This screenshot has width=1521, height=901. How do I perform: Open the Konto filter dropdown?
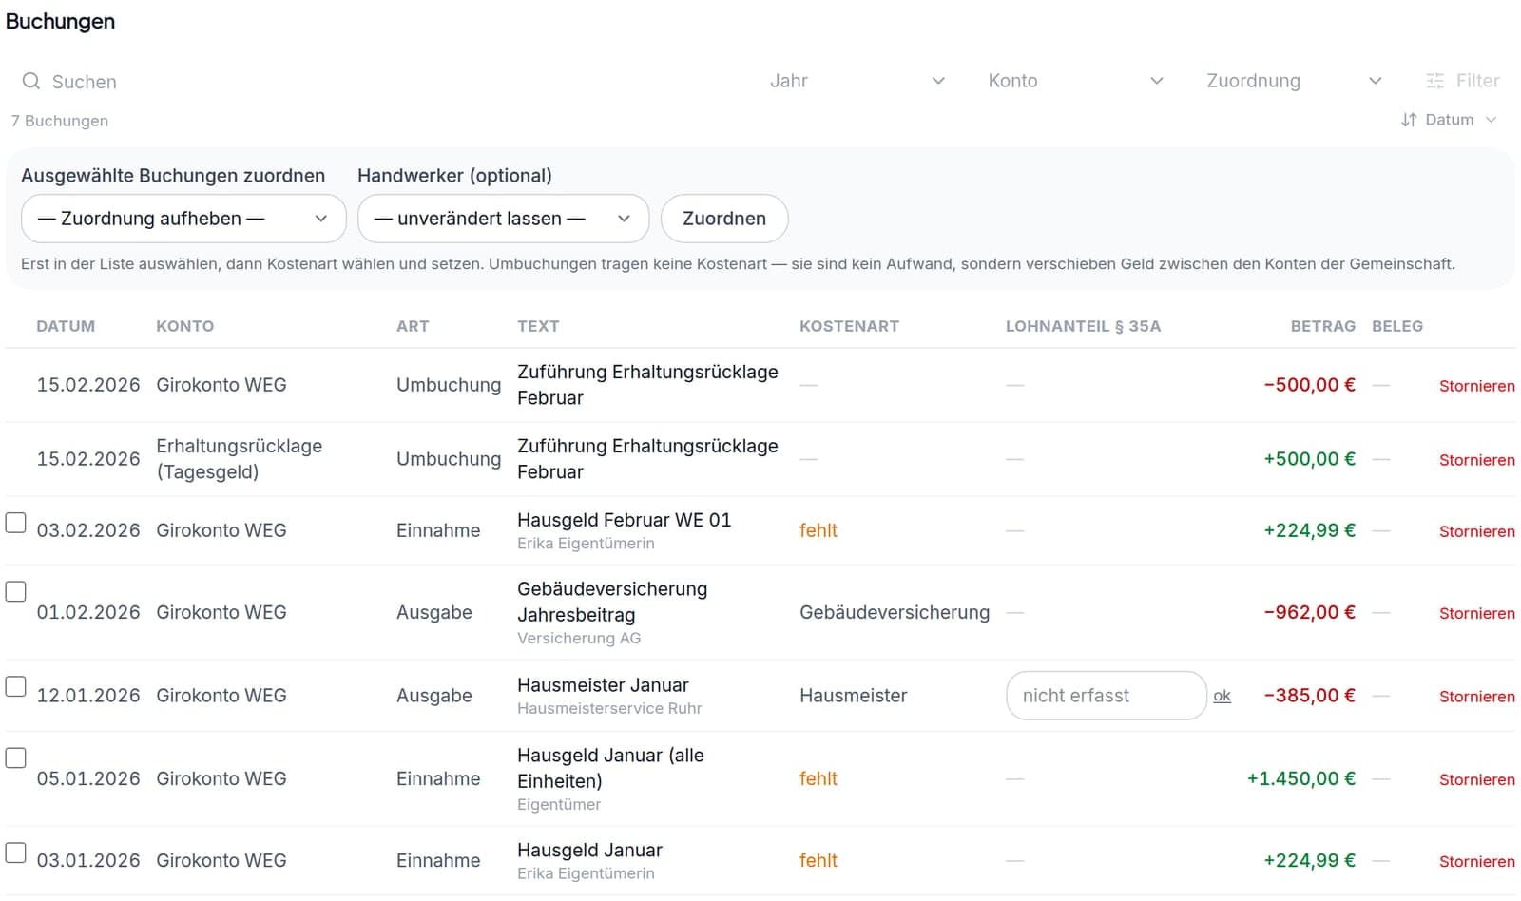pos(1076,82)
